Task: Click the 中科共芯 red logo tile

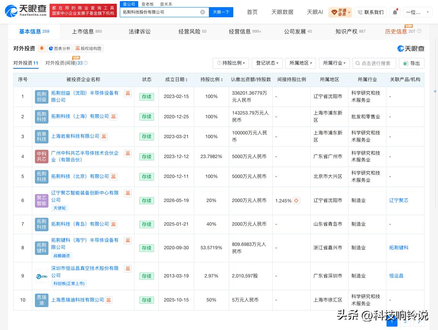Action: pyautogui.click(x=42, y=156)
